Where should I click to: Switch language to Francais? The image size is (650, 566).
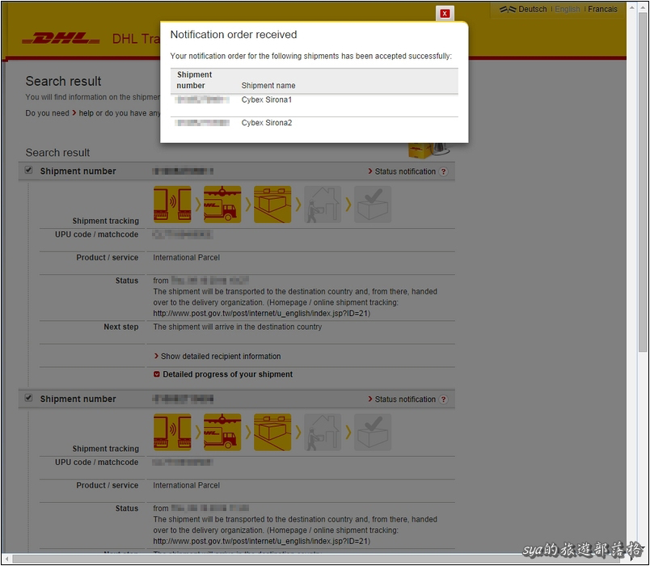(602, 9)
